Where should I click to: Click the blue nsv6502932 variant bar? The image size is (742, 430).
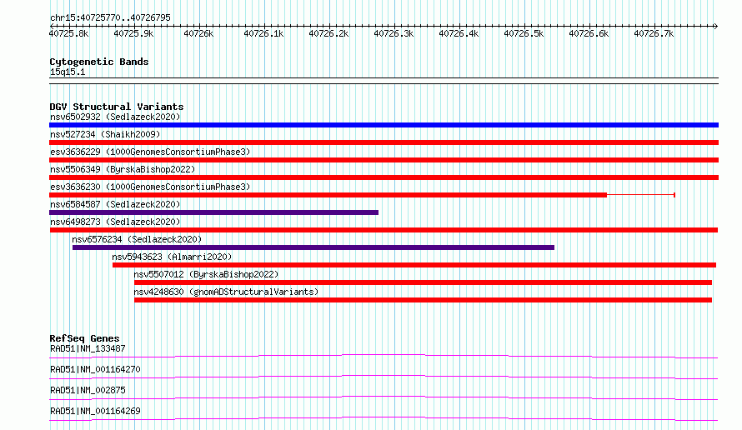pyautogui.click(x=384, y=125)
